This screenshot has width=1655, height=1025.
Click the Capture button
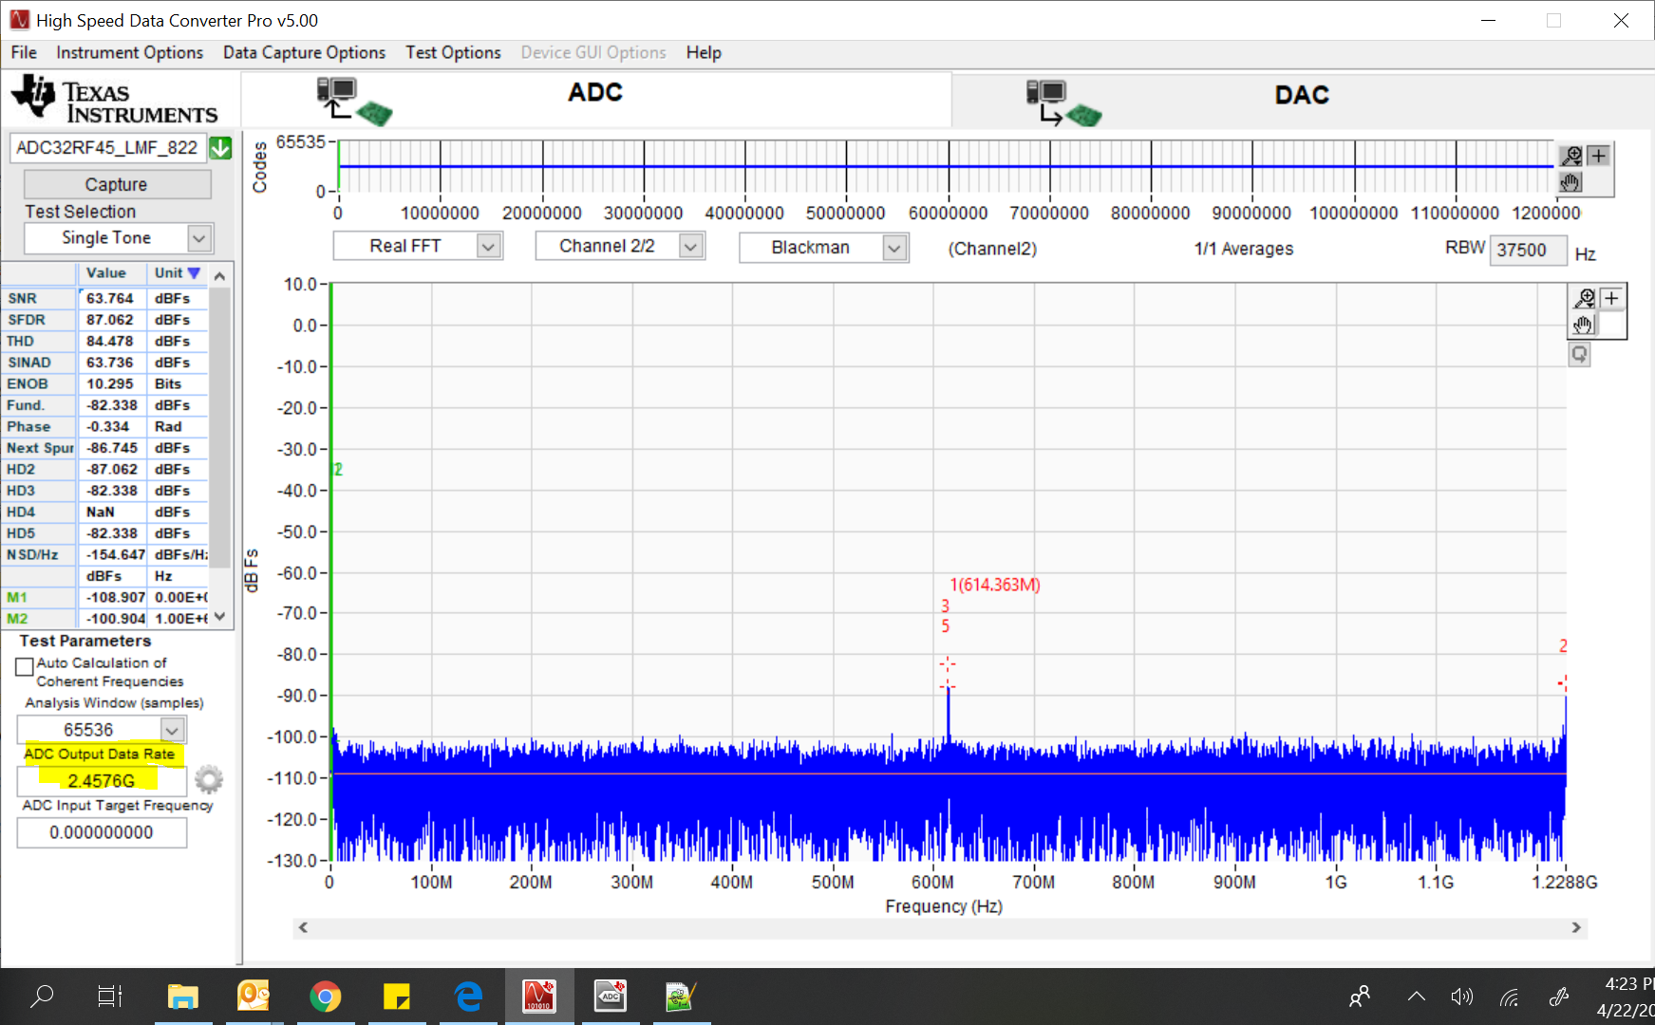click(117, 184)
